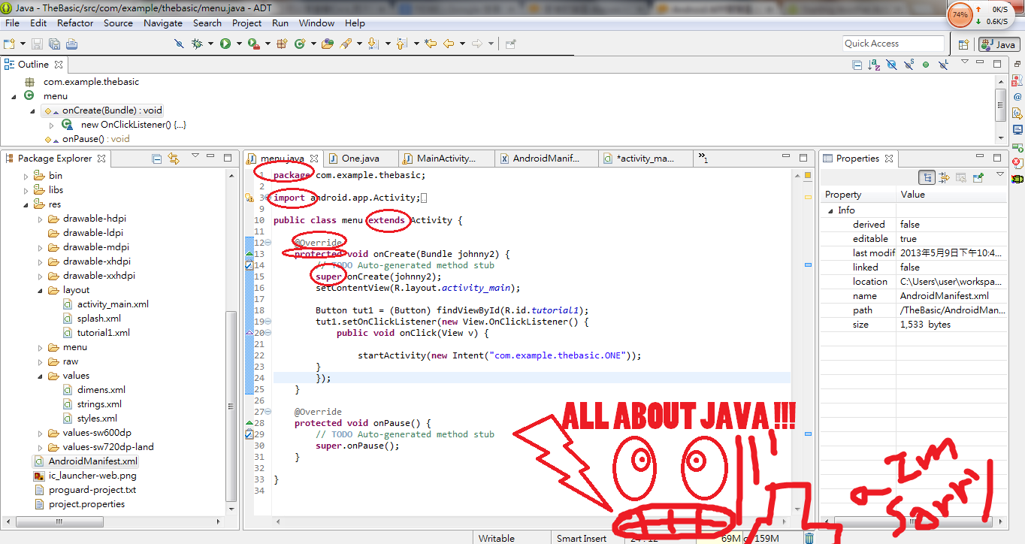Viewport: 1025px width, 544px height.
Task: Click the Save All toolbar icon
Action: coord(53,44)
